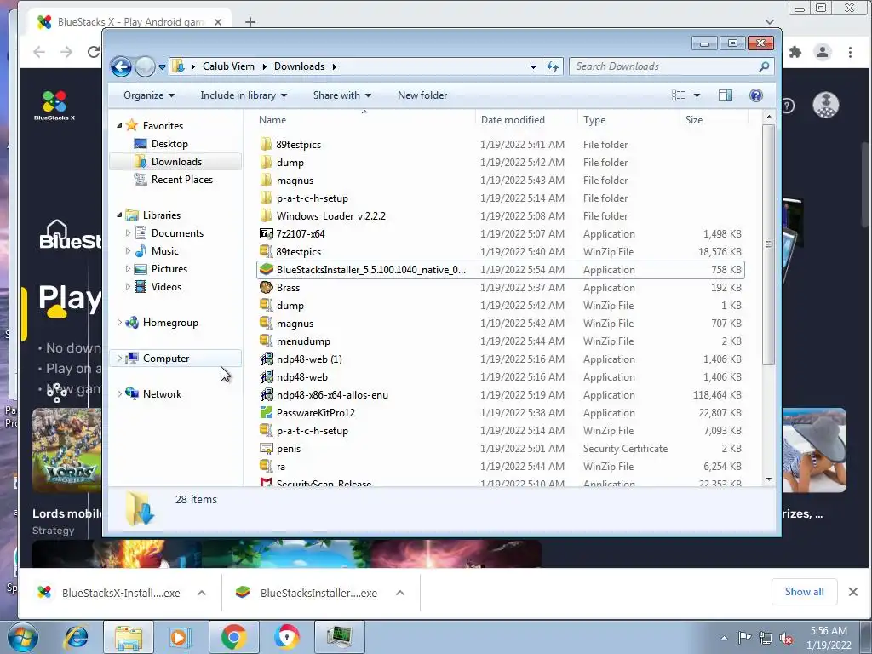The image size is (872, 654).
Task: Open Chrome's three-dot menu
Action: click(x=851, y=52)
